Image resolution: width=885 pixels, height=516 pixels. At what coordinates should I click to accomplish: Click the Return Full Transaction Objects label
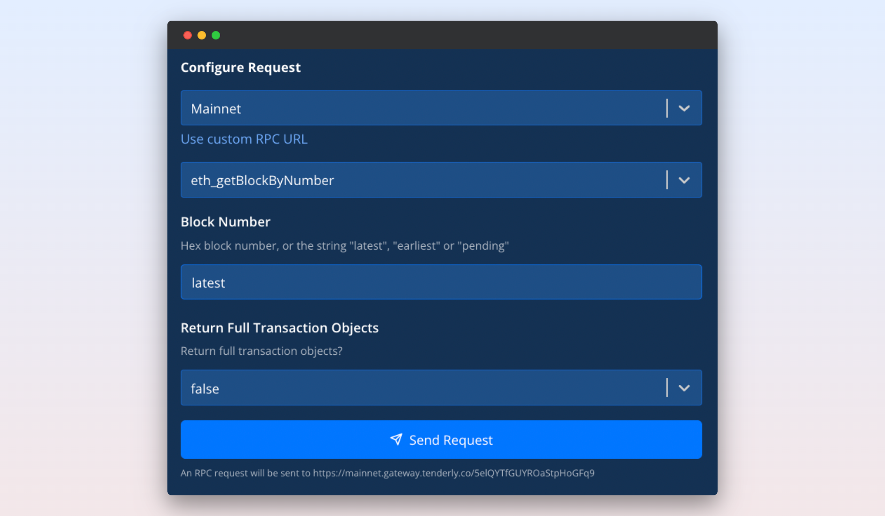tap(279, 328)
